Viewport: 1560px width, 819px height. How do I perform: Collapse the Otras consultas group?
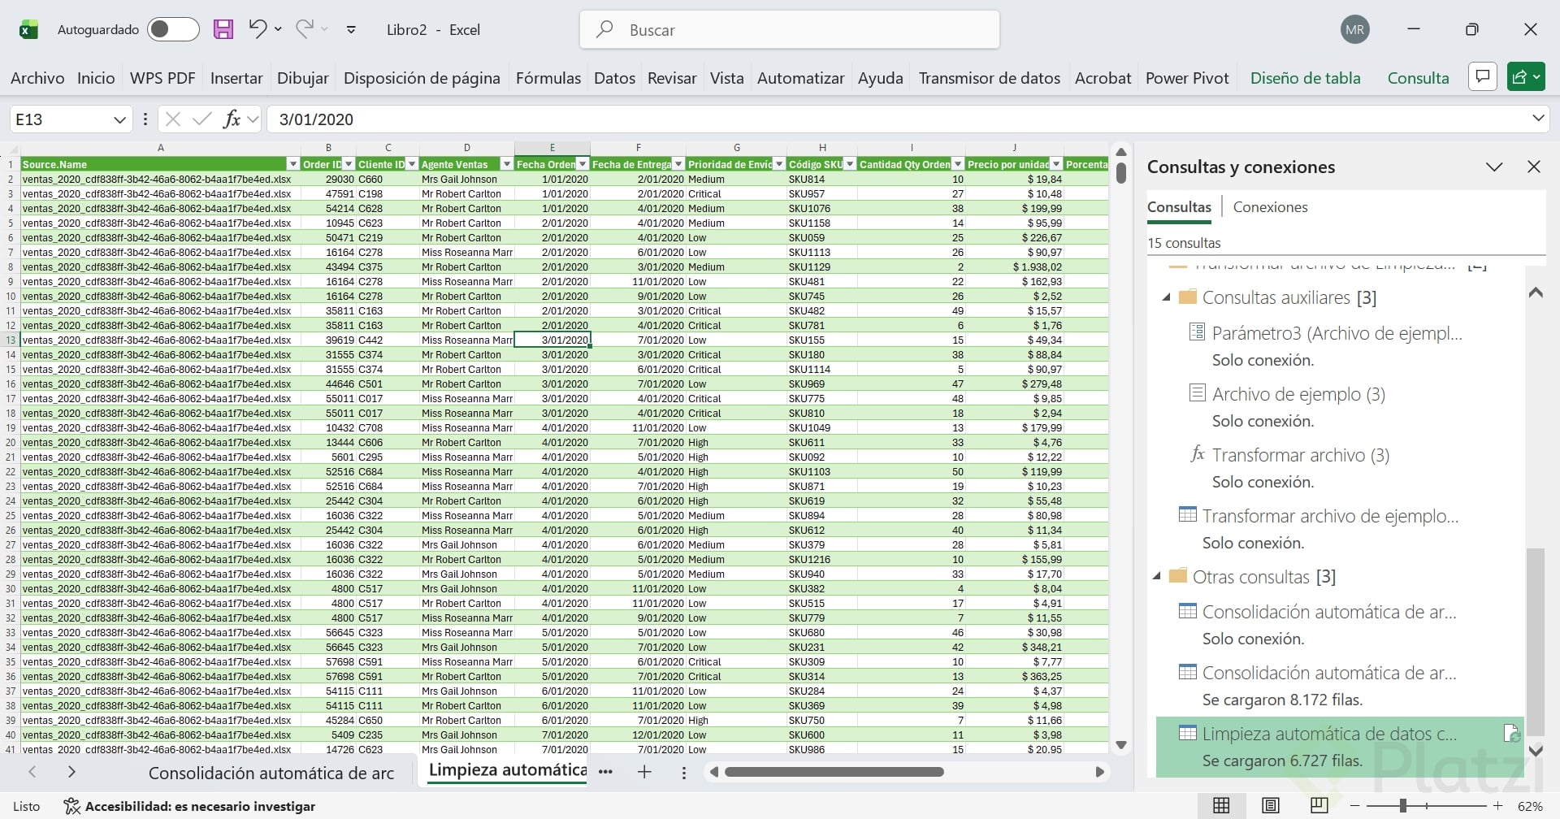point(1157,576)
